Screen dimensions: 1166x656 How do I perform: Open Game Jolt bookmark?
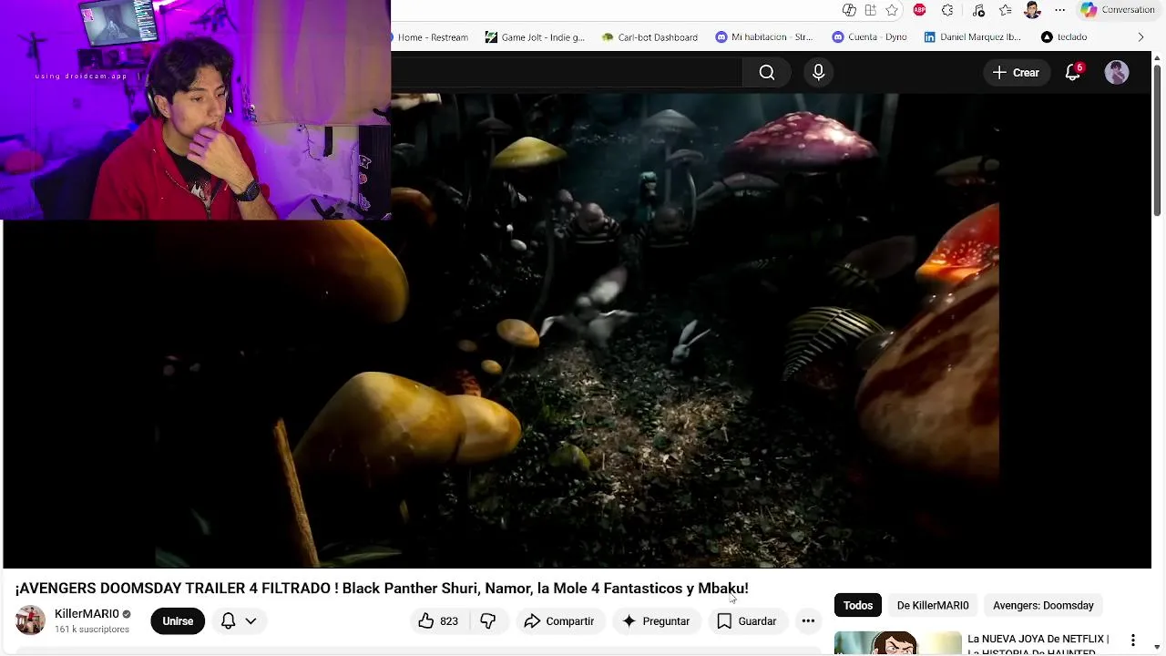click(x=536, y=37)
